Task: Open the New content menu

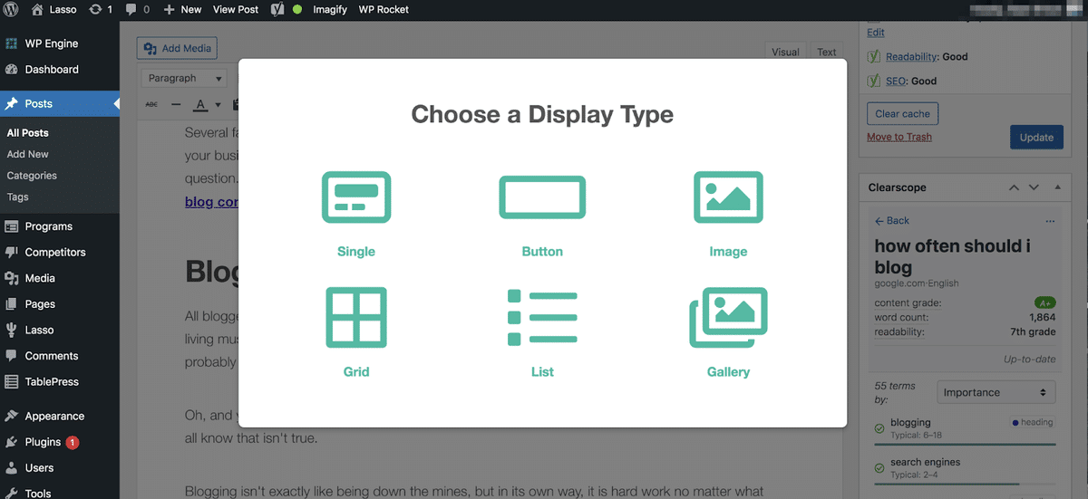Action: [x=183, y=9]
